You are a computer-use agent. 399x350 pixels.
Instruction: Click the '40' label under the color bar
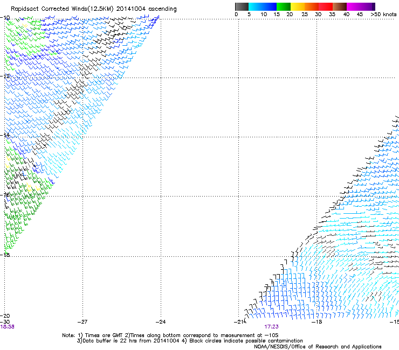pyautogui.click(x=346, y=15)
